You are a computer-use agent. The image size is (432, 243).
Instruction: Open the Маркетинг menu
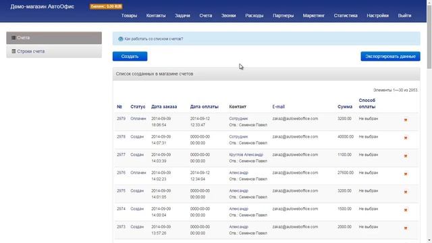point(314,16)
